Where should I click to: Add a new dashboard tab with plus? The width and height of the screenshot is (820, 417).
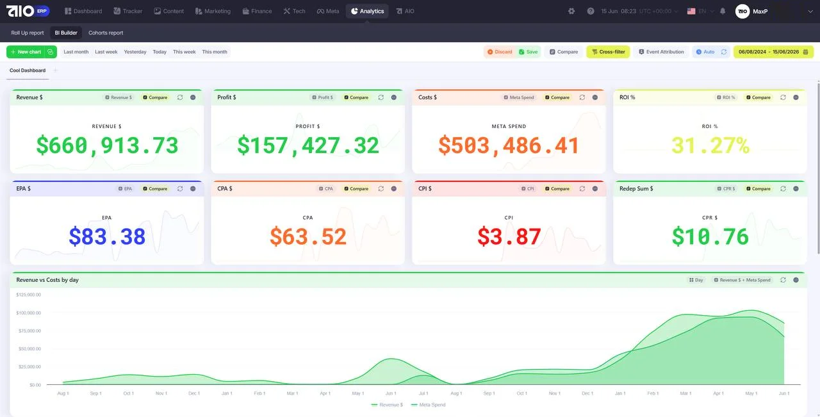coord(55,70)
